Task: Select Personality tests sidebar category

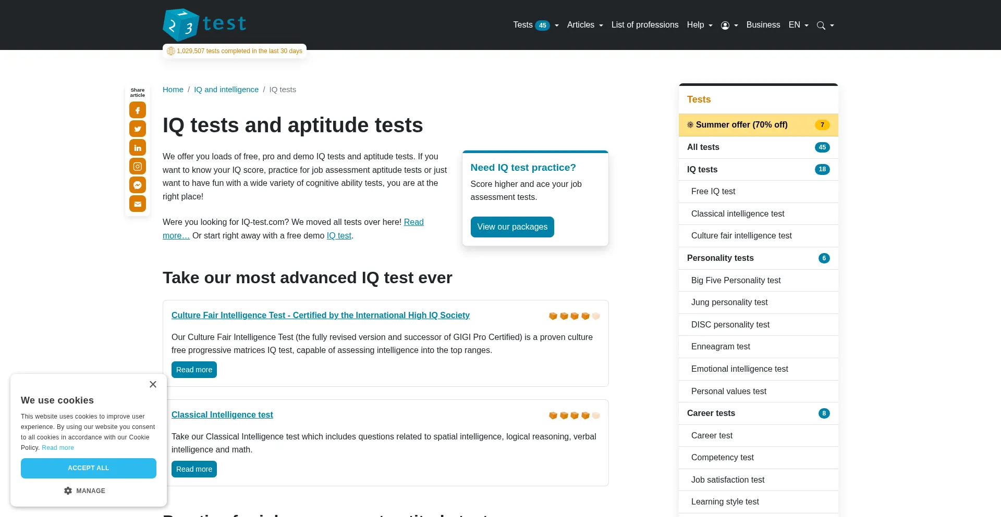Action: pyautogui.click(x=759, y=258)
